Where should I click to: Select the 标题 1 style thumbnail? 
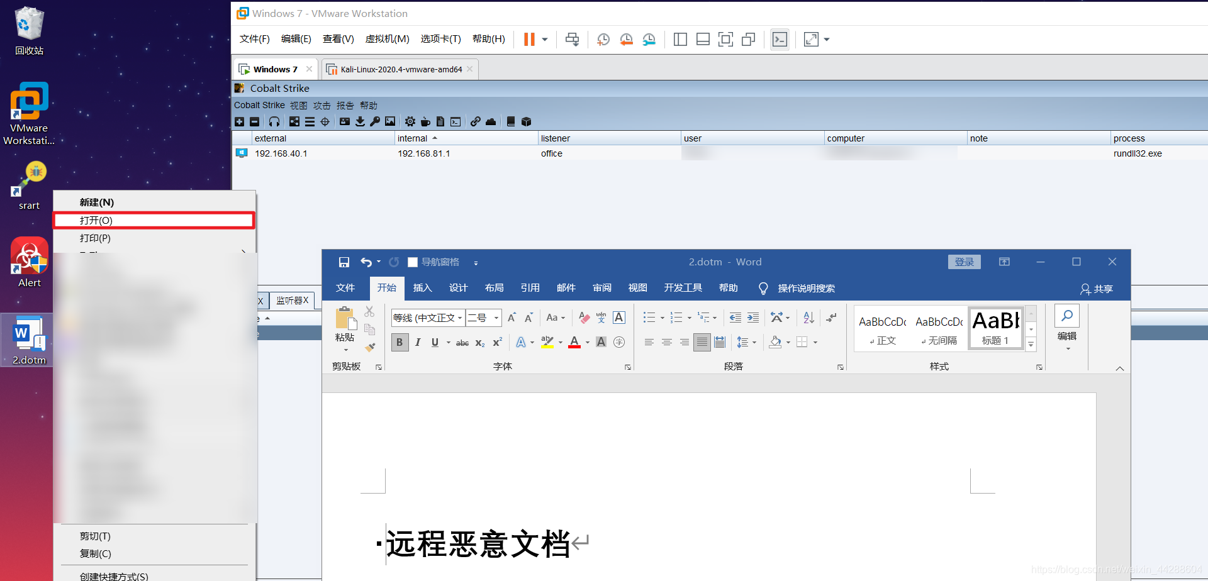click(x=997, y=328)
